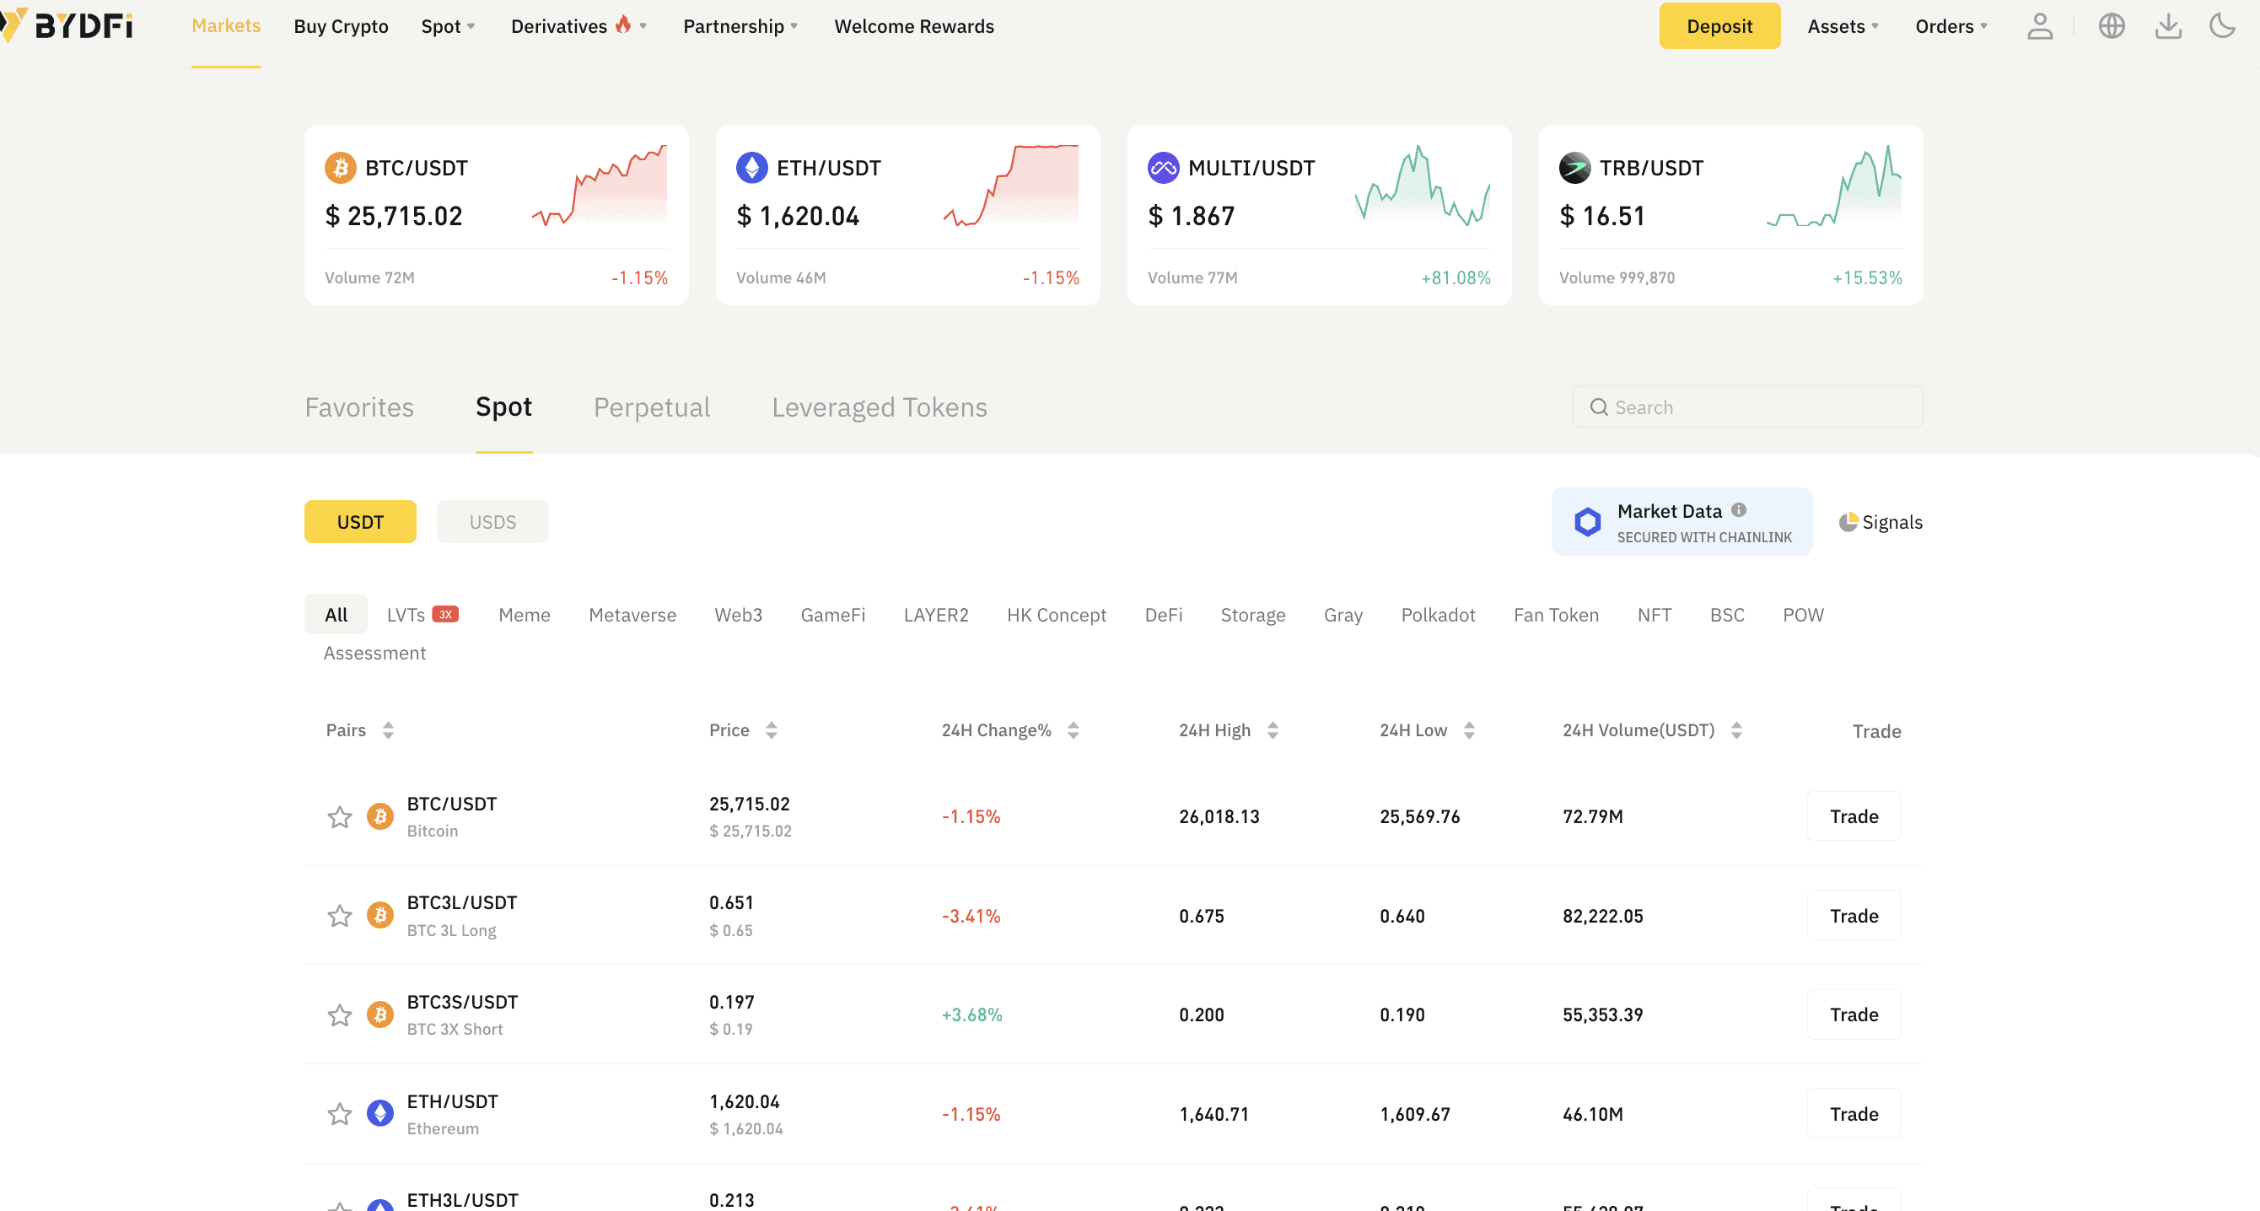Click the BYDFi logo
The width and height of the screenshot is (2260, 1211).
[x=68, y=25]
